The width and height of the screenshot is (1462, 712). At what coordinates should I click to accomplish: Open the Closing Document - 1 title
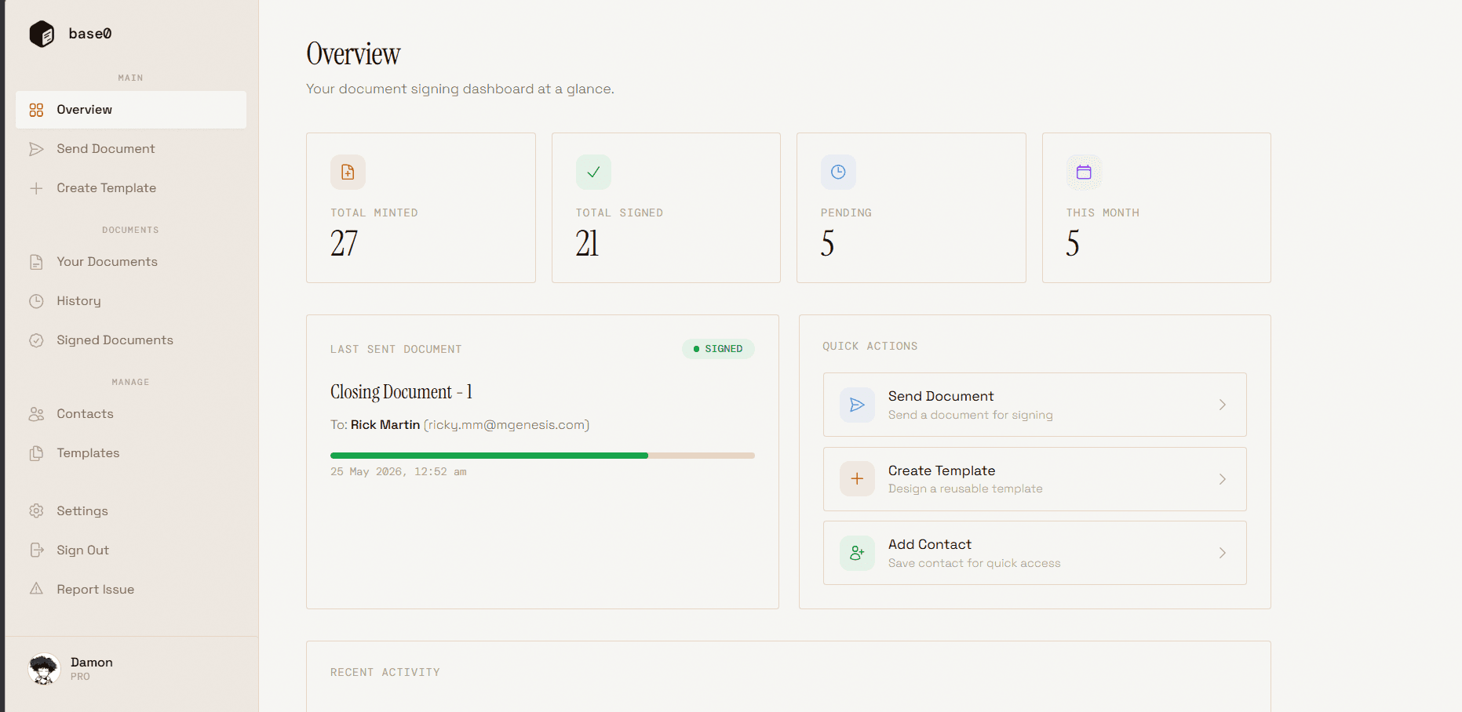pyautogui.click(x=401, y=391)
